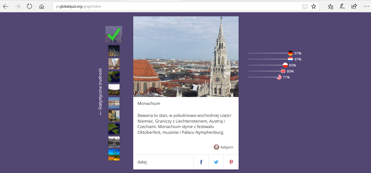Share the quiz on Twitter
371x173 pixels.
point(216,162)
